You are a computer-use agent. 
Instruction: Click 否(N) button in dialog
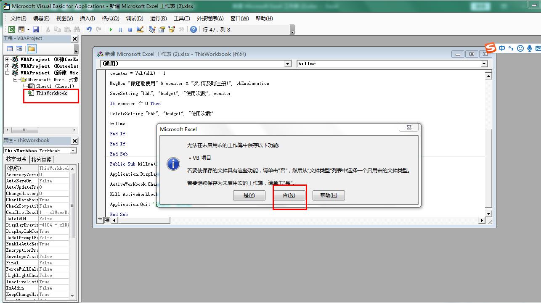pos(289,195)
